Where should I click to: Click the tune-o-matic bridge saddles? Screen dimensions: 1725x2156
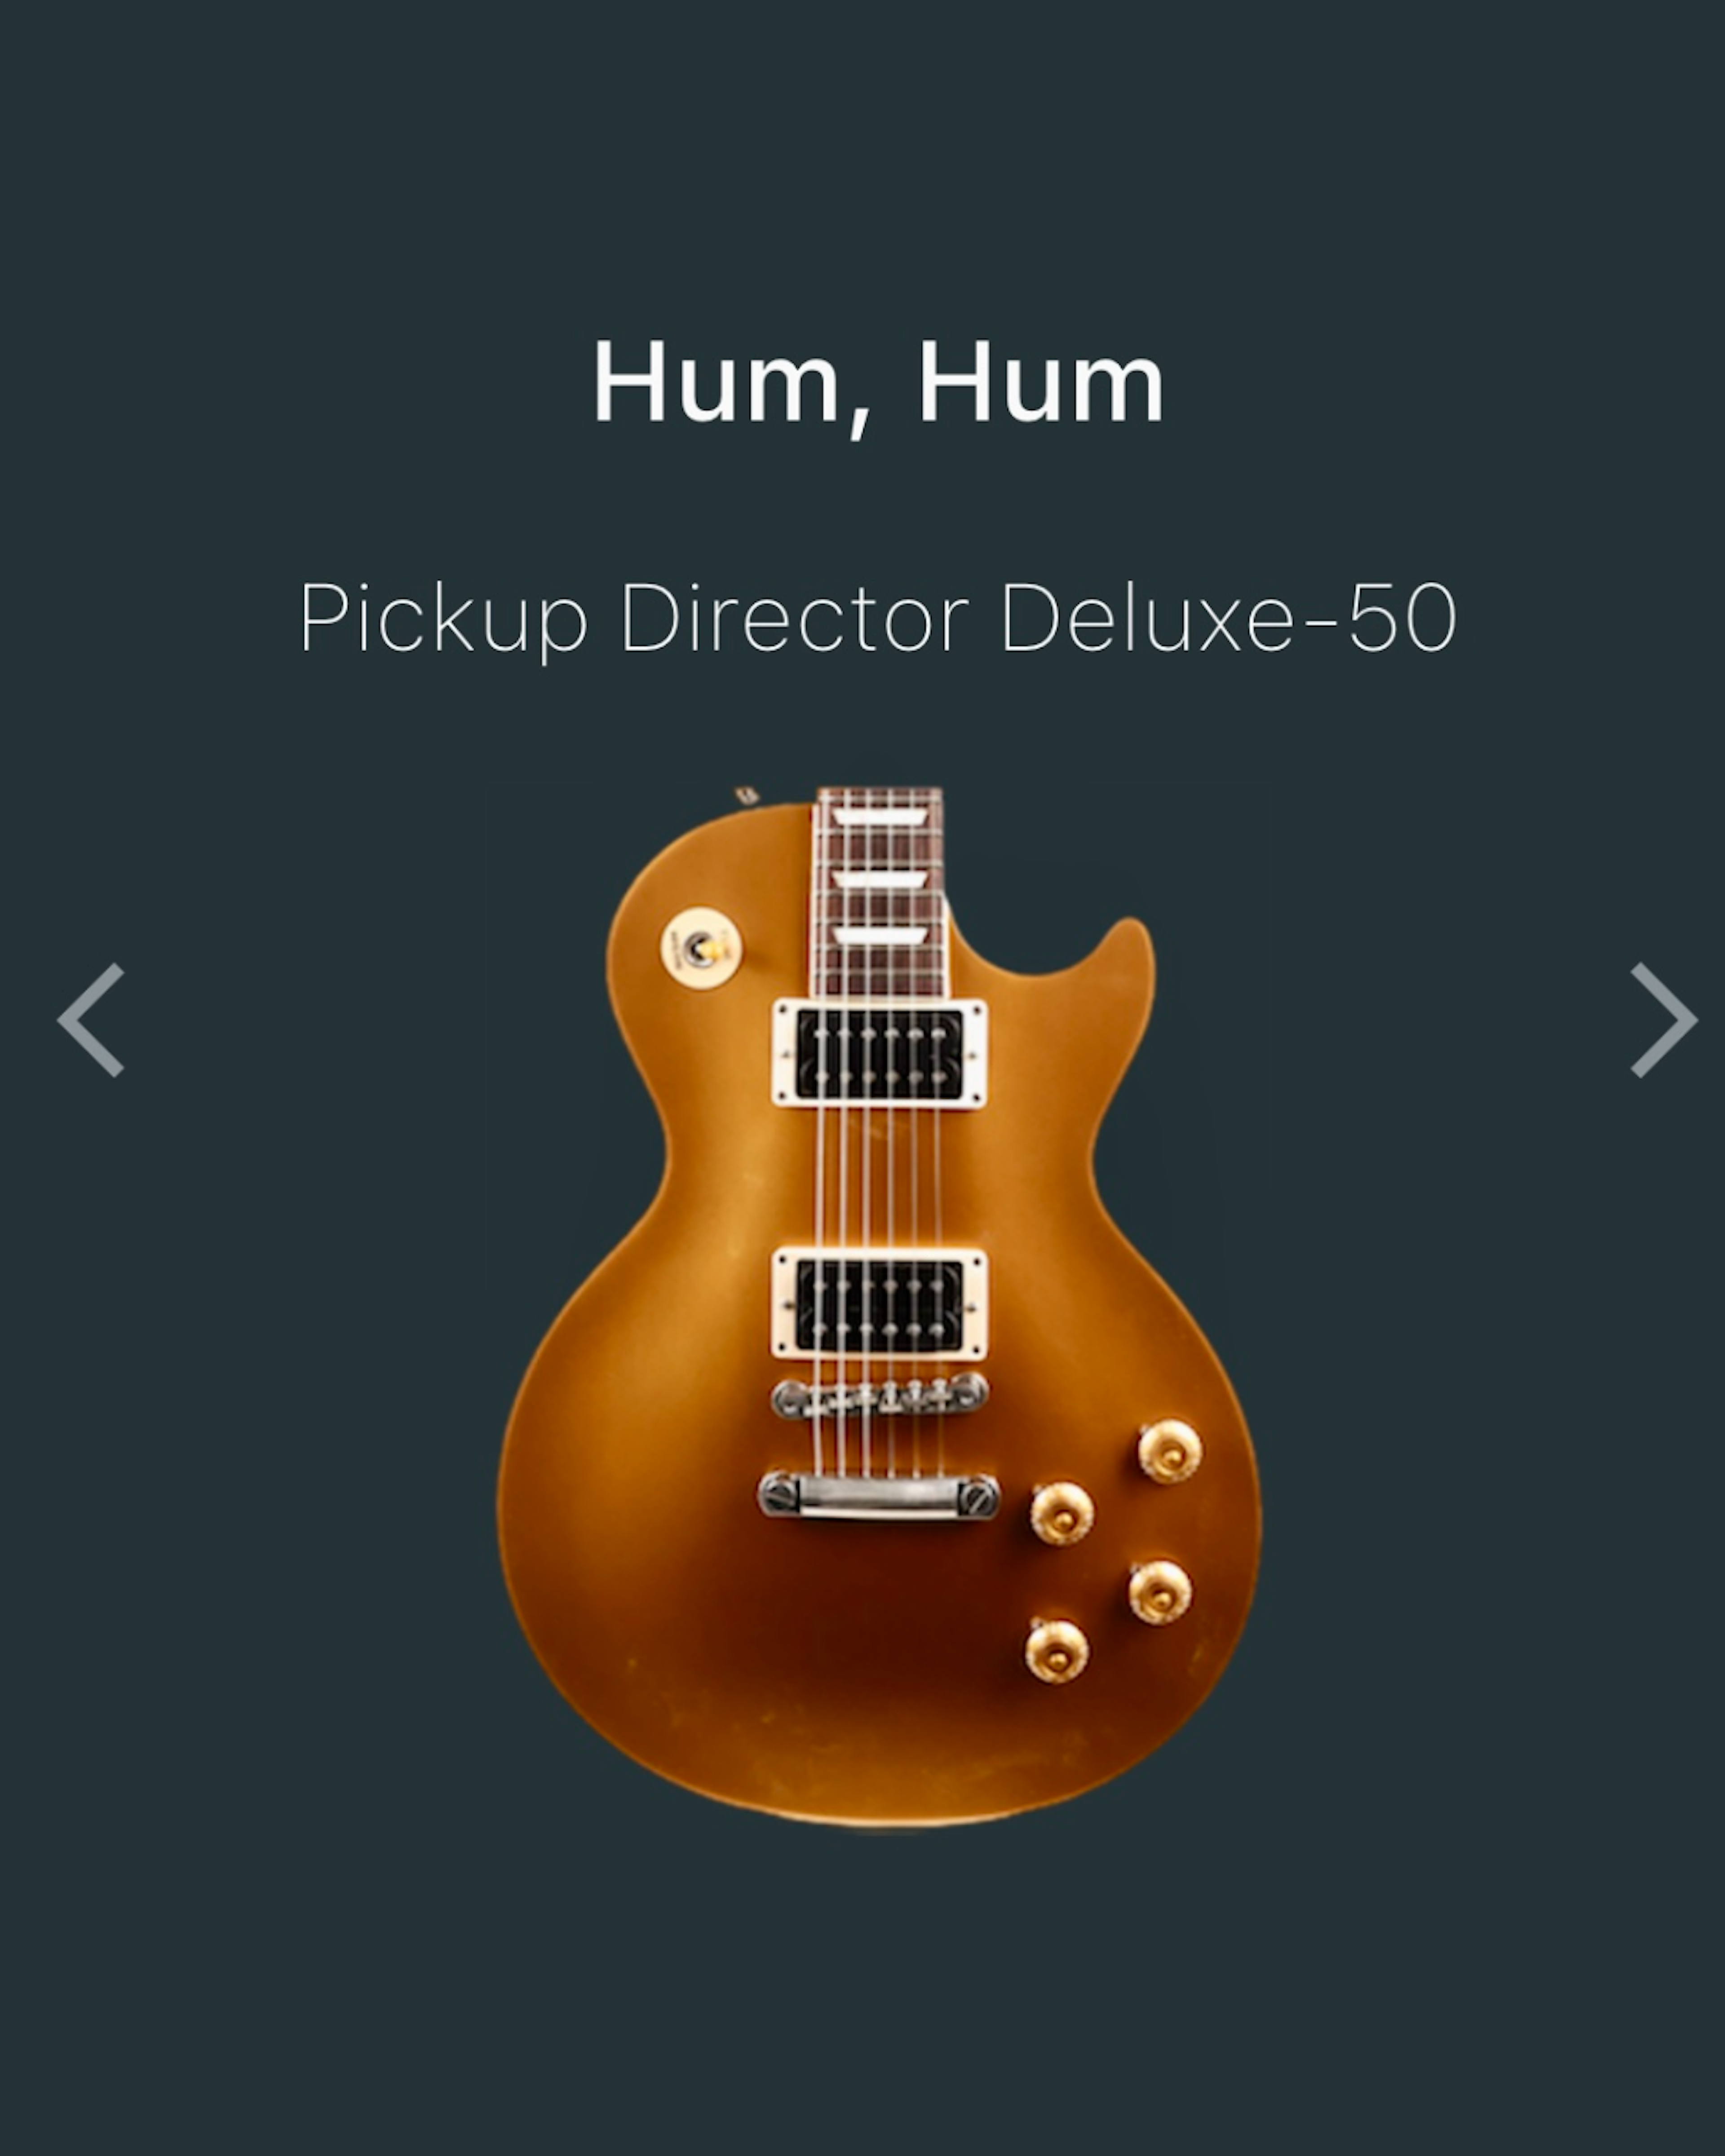pyautogui.click(x=879, y=1395)
